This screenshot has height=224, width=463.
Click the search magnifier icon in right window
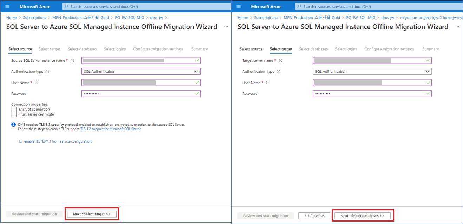(x=299, y=7)
